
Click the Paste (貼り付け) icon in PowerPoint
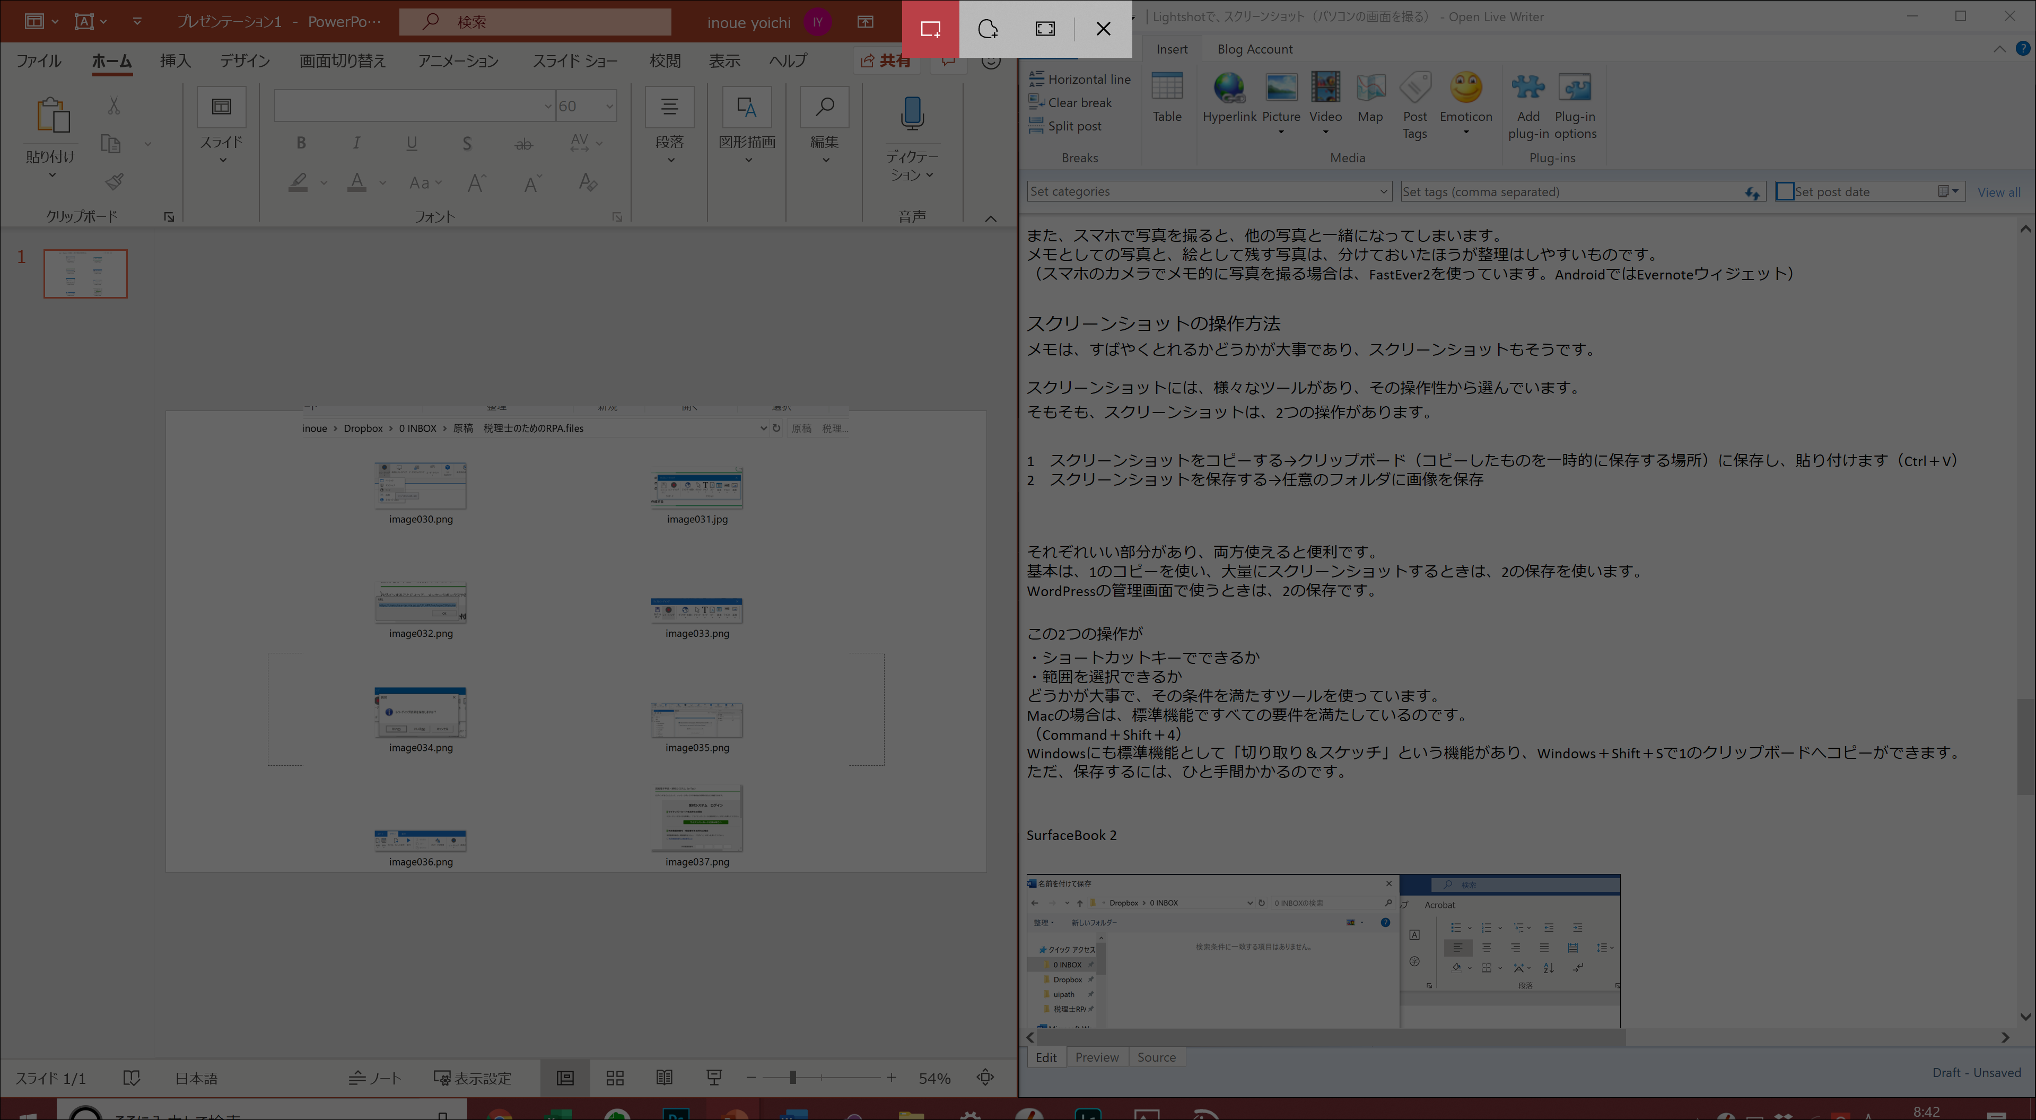(52, 116)
